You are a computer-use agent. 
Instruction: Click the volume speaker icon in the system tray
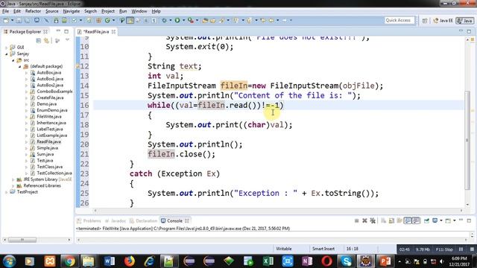coord(442,261)
